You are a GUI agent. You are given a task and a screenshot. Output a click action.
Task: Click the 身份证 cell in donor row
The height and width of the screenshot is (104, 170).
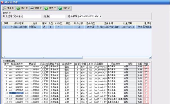click(x=91, y=27)
